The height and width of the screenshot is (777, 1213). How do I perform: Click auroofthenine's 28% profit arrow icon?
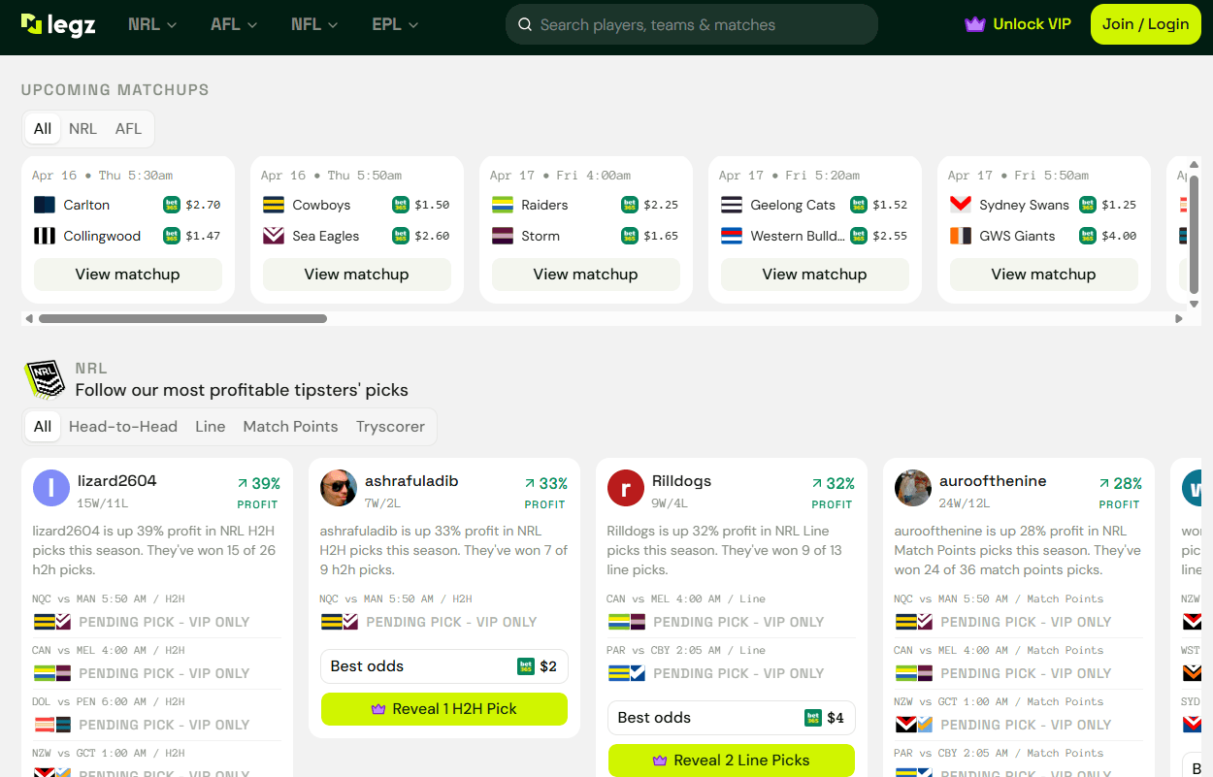click(1104, 483)
